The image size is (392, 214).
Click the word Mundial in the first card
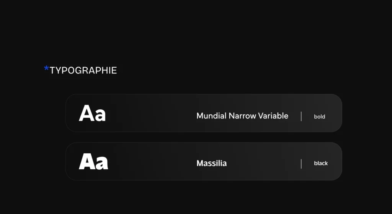point(211,116)
